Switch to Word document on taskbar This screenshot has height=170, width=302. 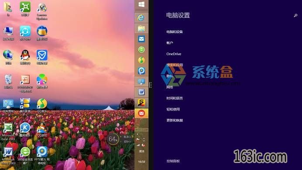click(x=141, y=92)
